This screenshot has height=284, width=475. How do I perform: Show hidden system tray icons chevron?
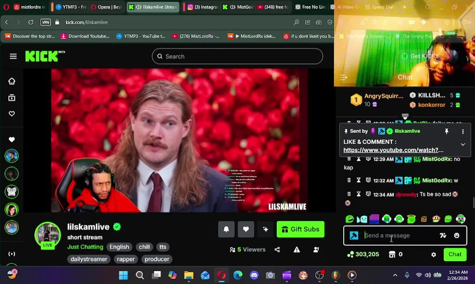(x=395, y=275)
